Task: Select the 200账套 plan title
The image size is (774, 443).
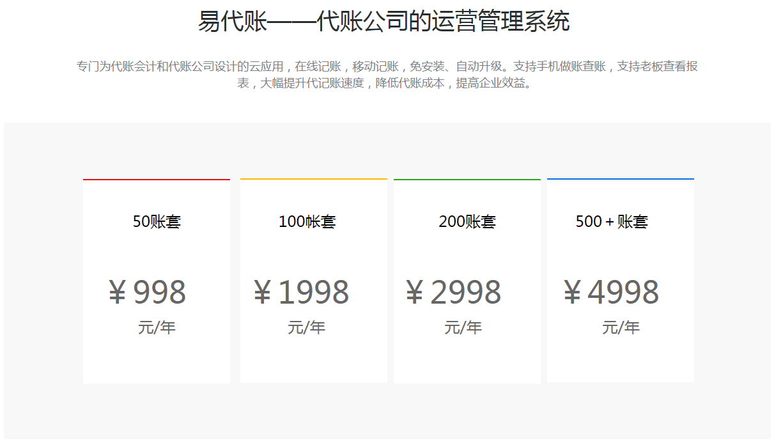Action: click(x=467, y=222)
